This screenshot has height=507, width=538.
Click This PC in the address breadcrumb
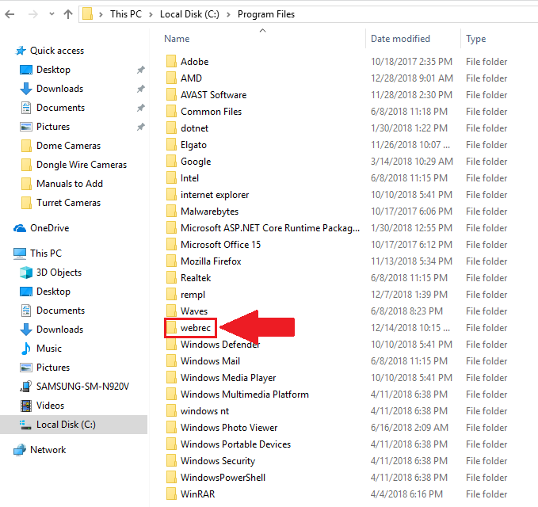125,14
